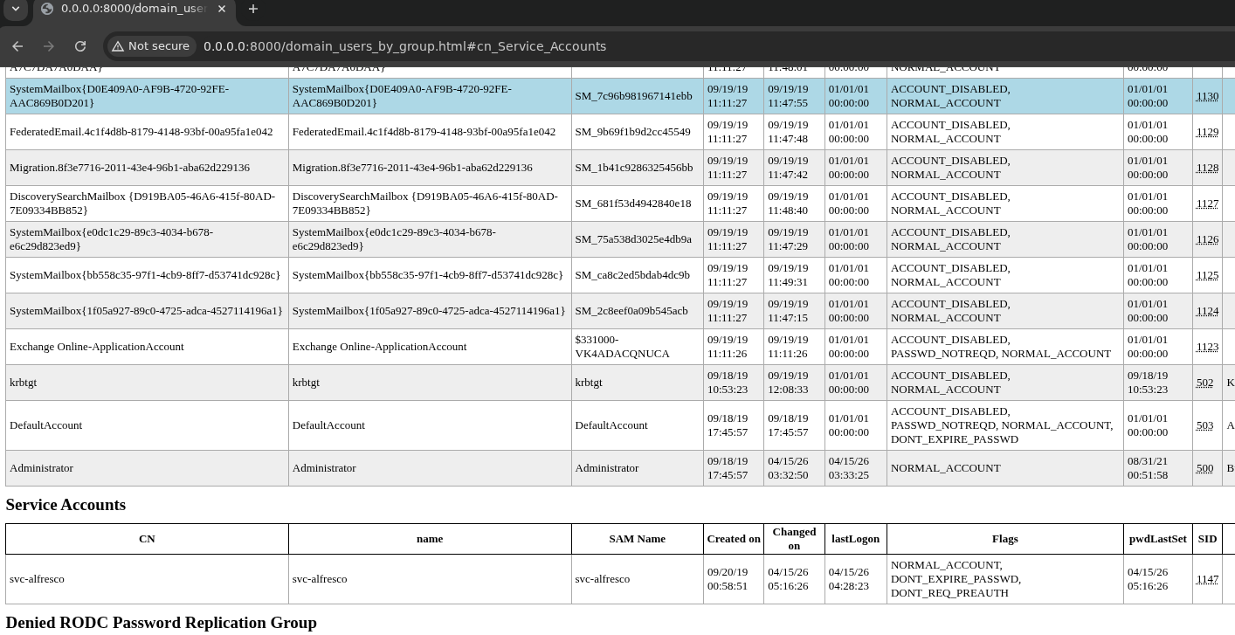
Task: Navigate back with the browser back arrow
Action: [x=17, y=46]
